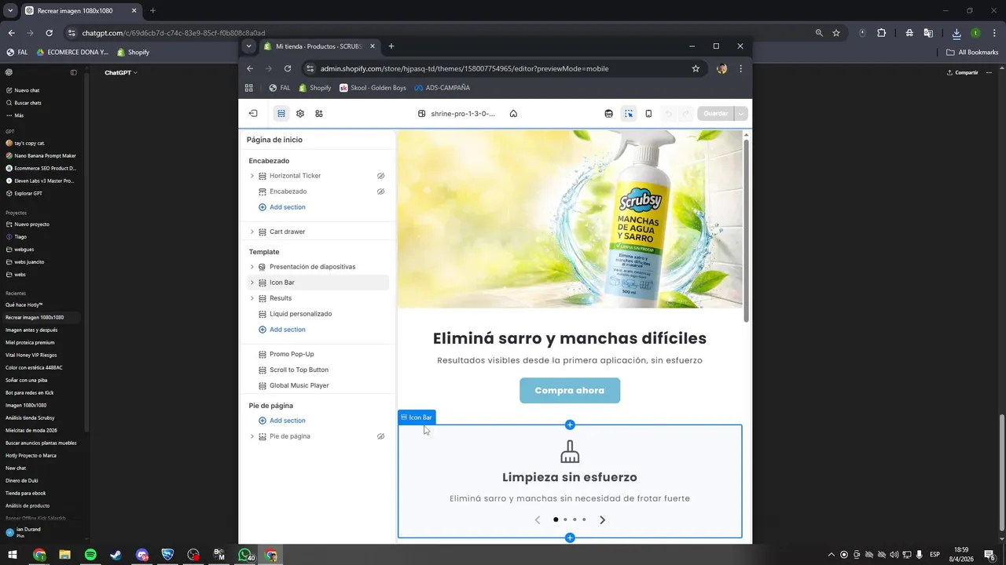Screen dimensions: 1006x565
Task: Expand the Icon Bar section
Action: coord(252,282)
